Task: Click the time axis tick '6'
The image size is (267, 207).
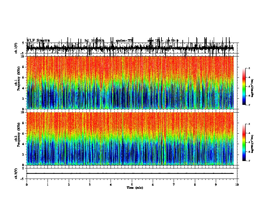Action: [153, 185]
